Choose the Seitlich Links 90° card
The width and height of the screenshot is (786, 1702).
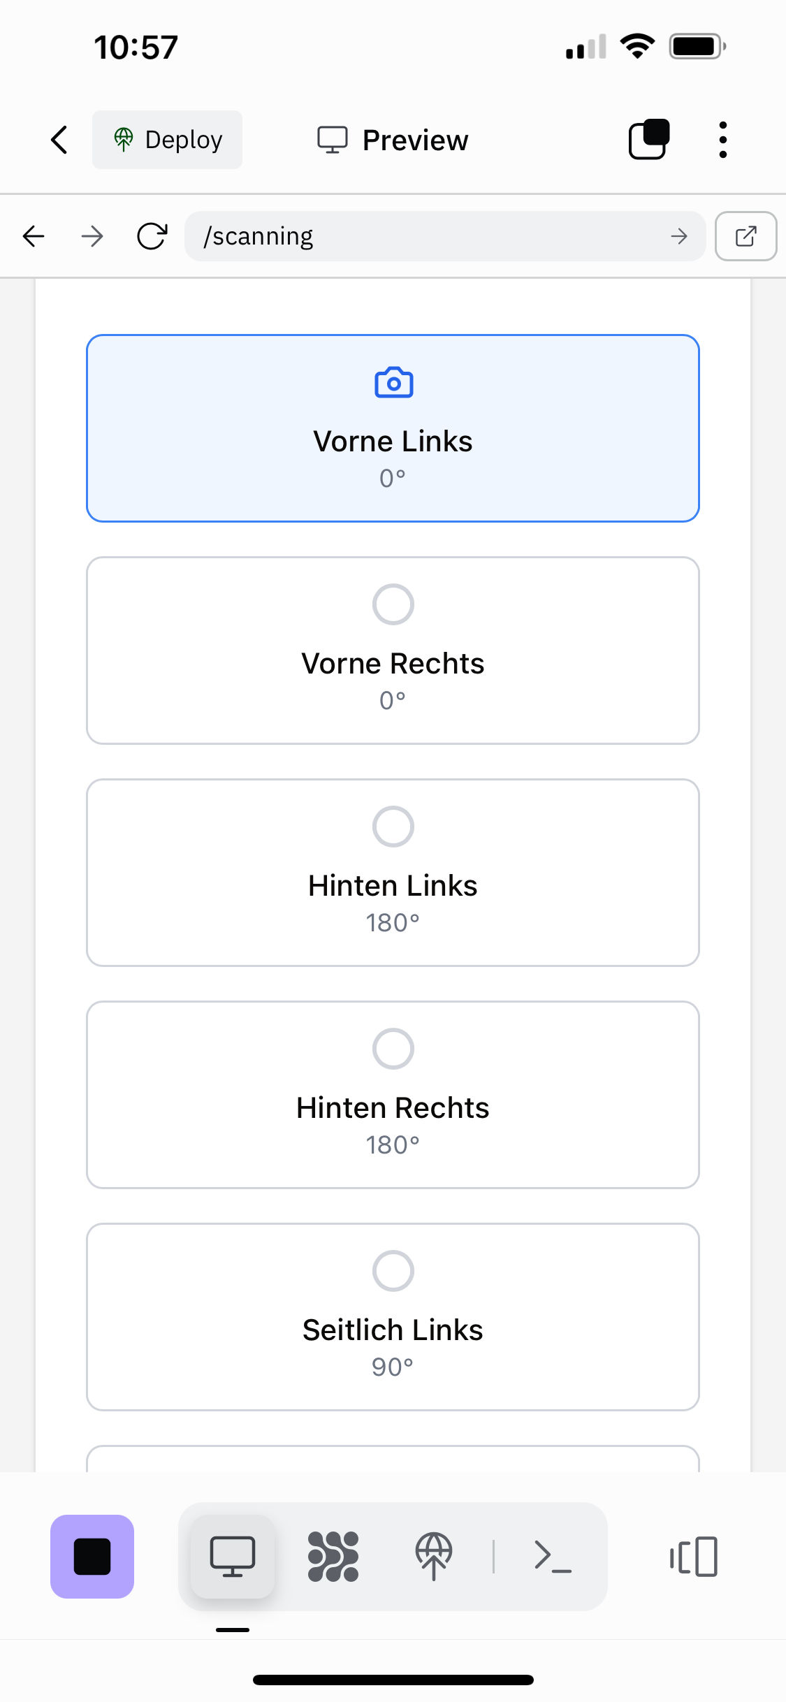tap(393, 1316)
